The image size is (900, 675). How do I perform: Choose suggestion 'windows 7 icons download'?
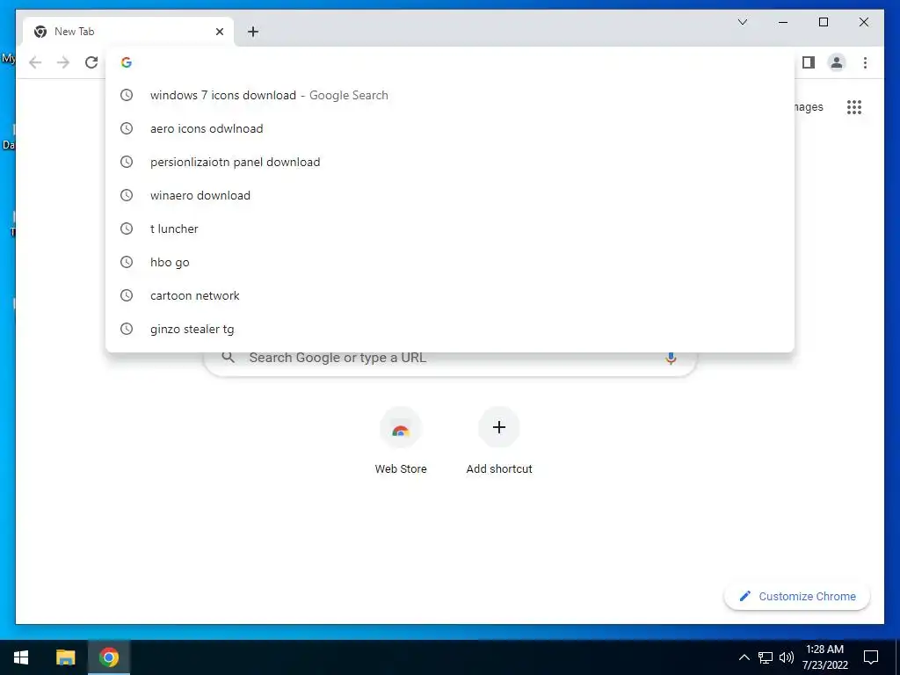(x=450, y=95)
